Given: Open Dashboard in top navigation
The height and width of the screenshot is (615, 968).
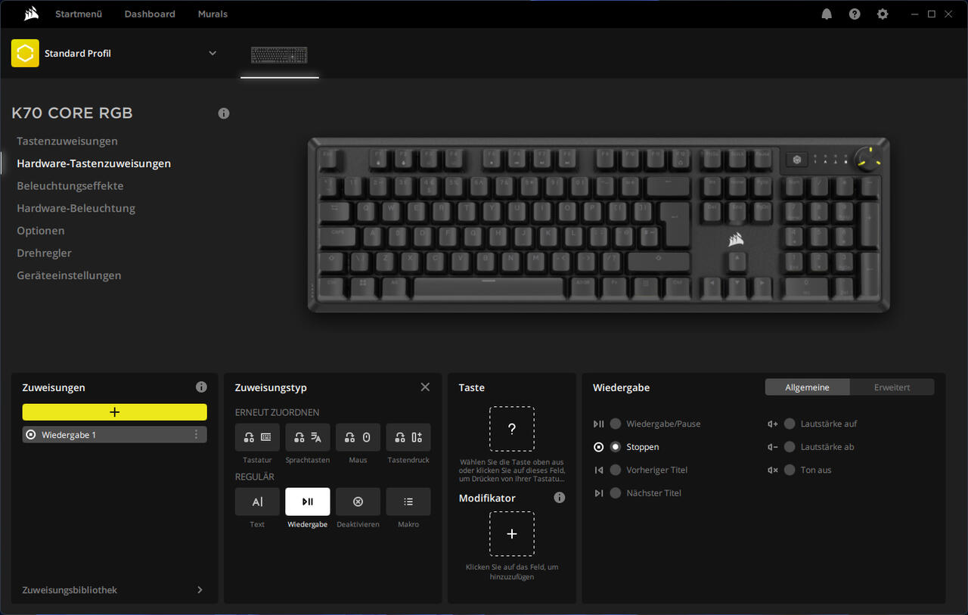Looking at the screenshot, I should pos(150,14).
